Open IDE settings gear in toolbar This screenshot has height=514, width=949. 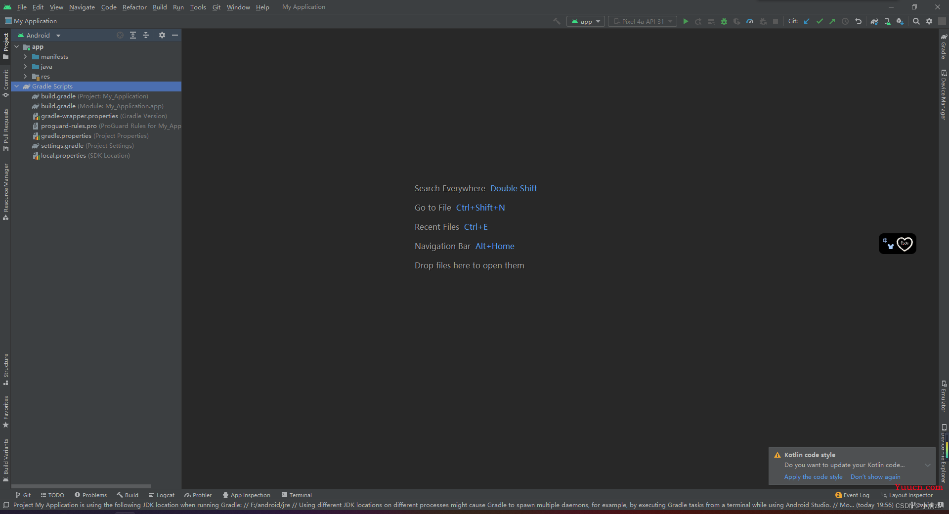(x=929, y=21)
